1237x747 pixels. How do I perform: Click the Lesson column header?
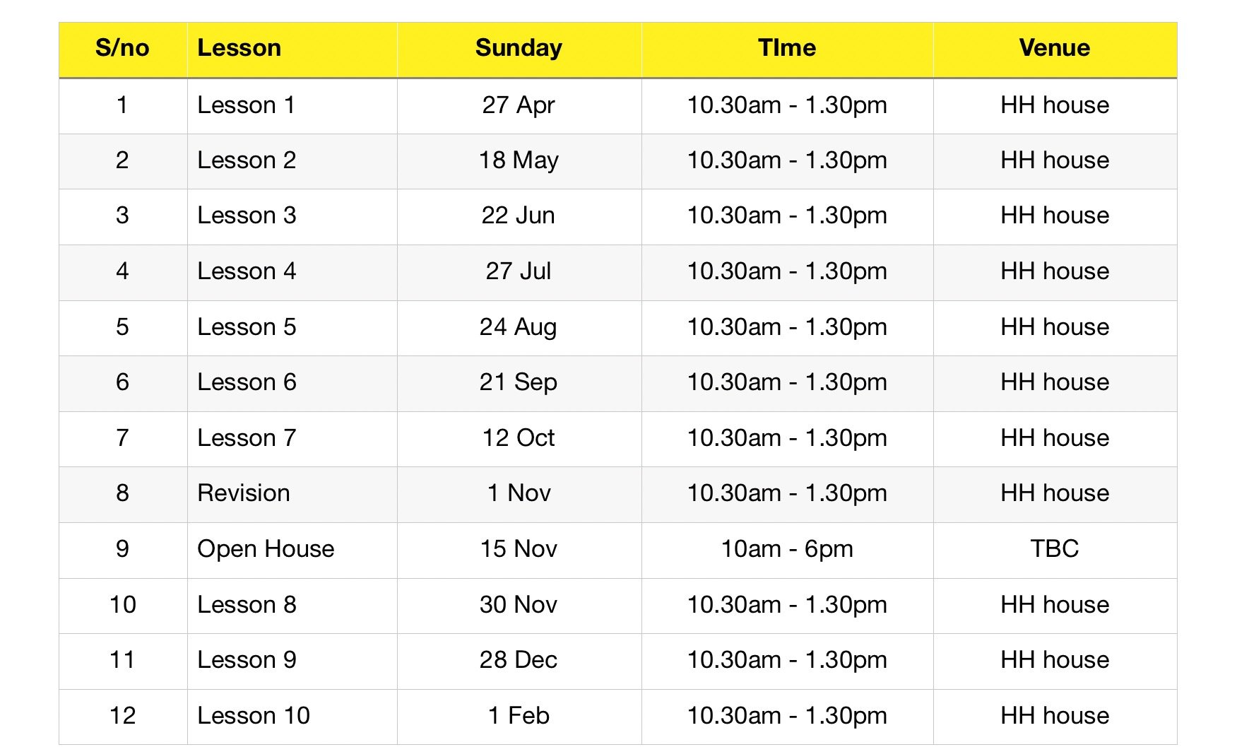(239, 48)
